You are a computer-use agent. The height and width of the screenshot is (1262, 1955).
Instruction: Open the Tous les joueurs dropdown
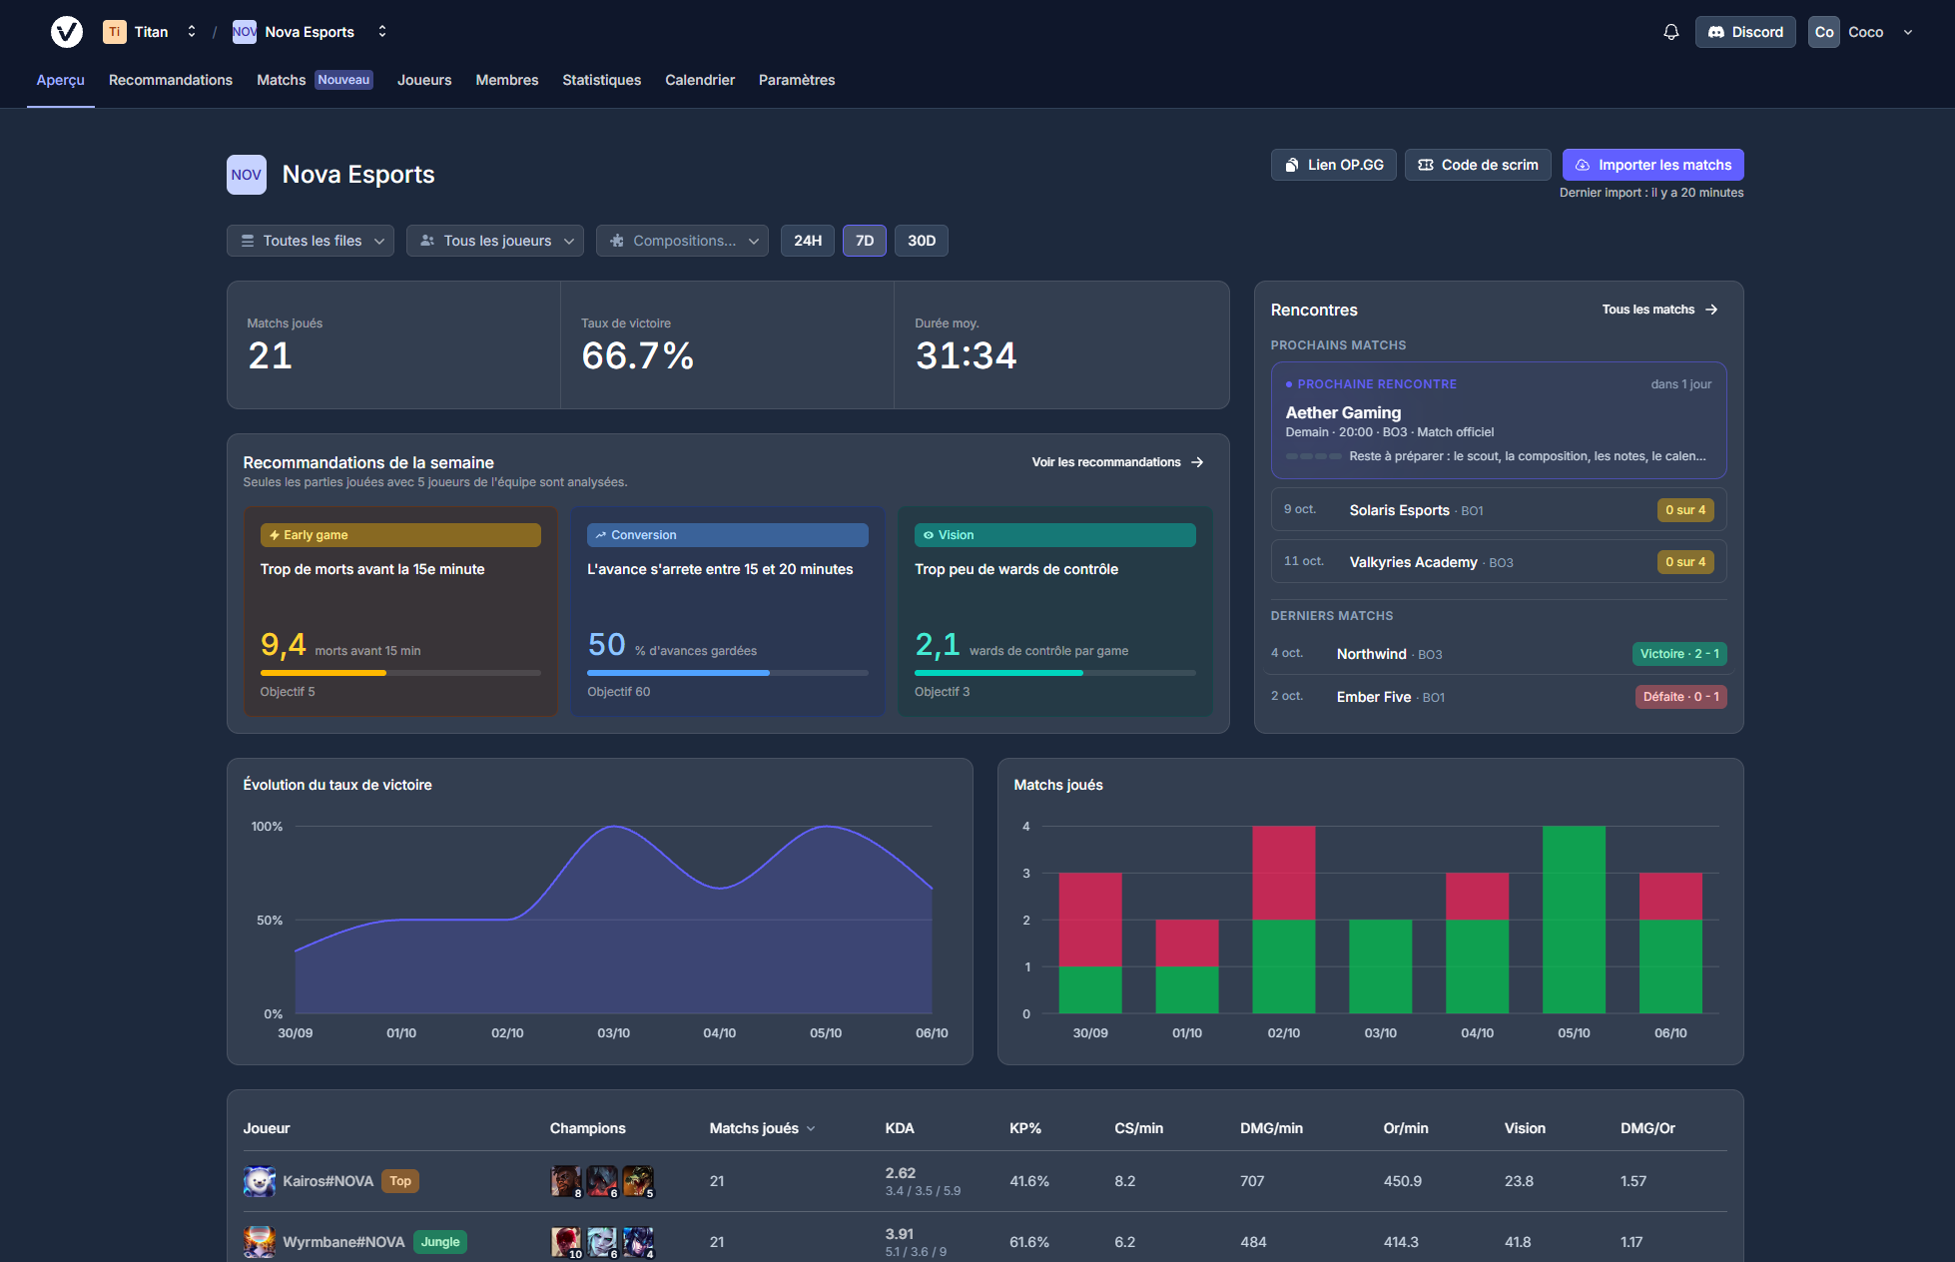tap(495, 241)
